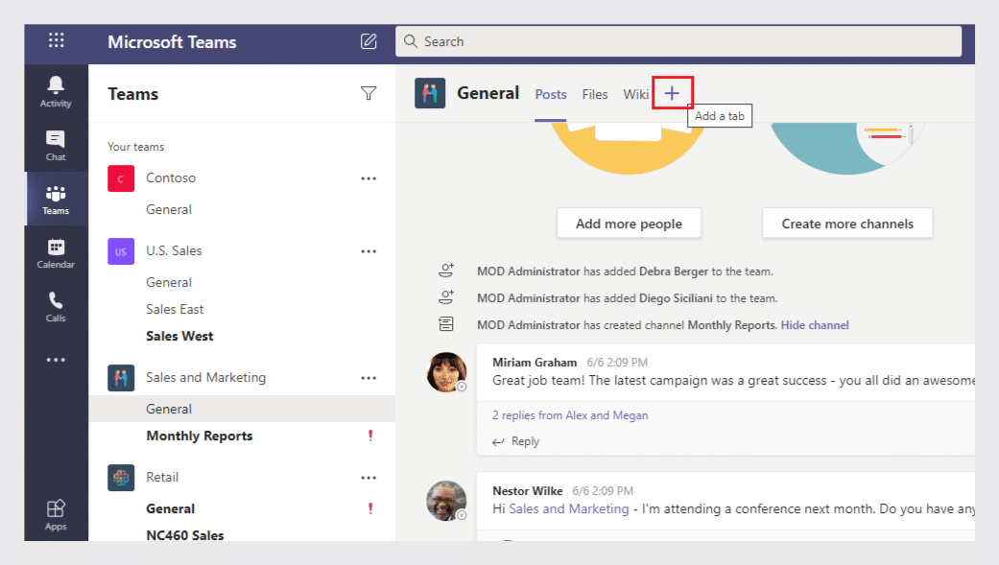Add a tab with the plus icon
The width and height of the screenshot is (999, 565).
pos(672,94)
